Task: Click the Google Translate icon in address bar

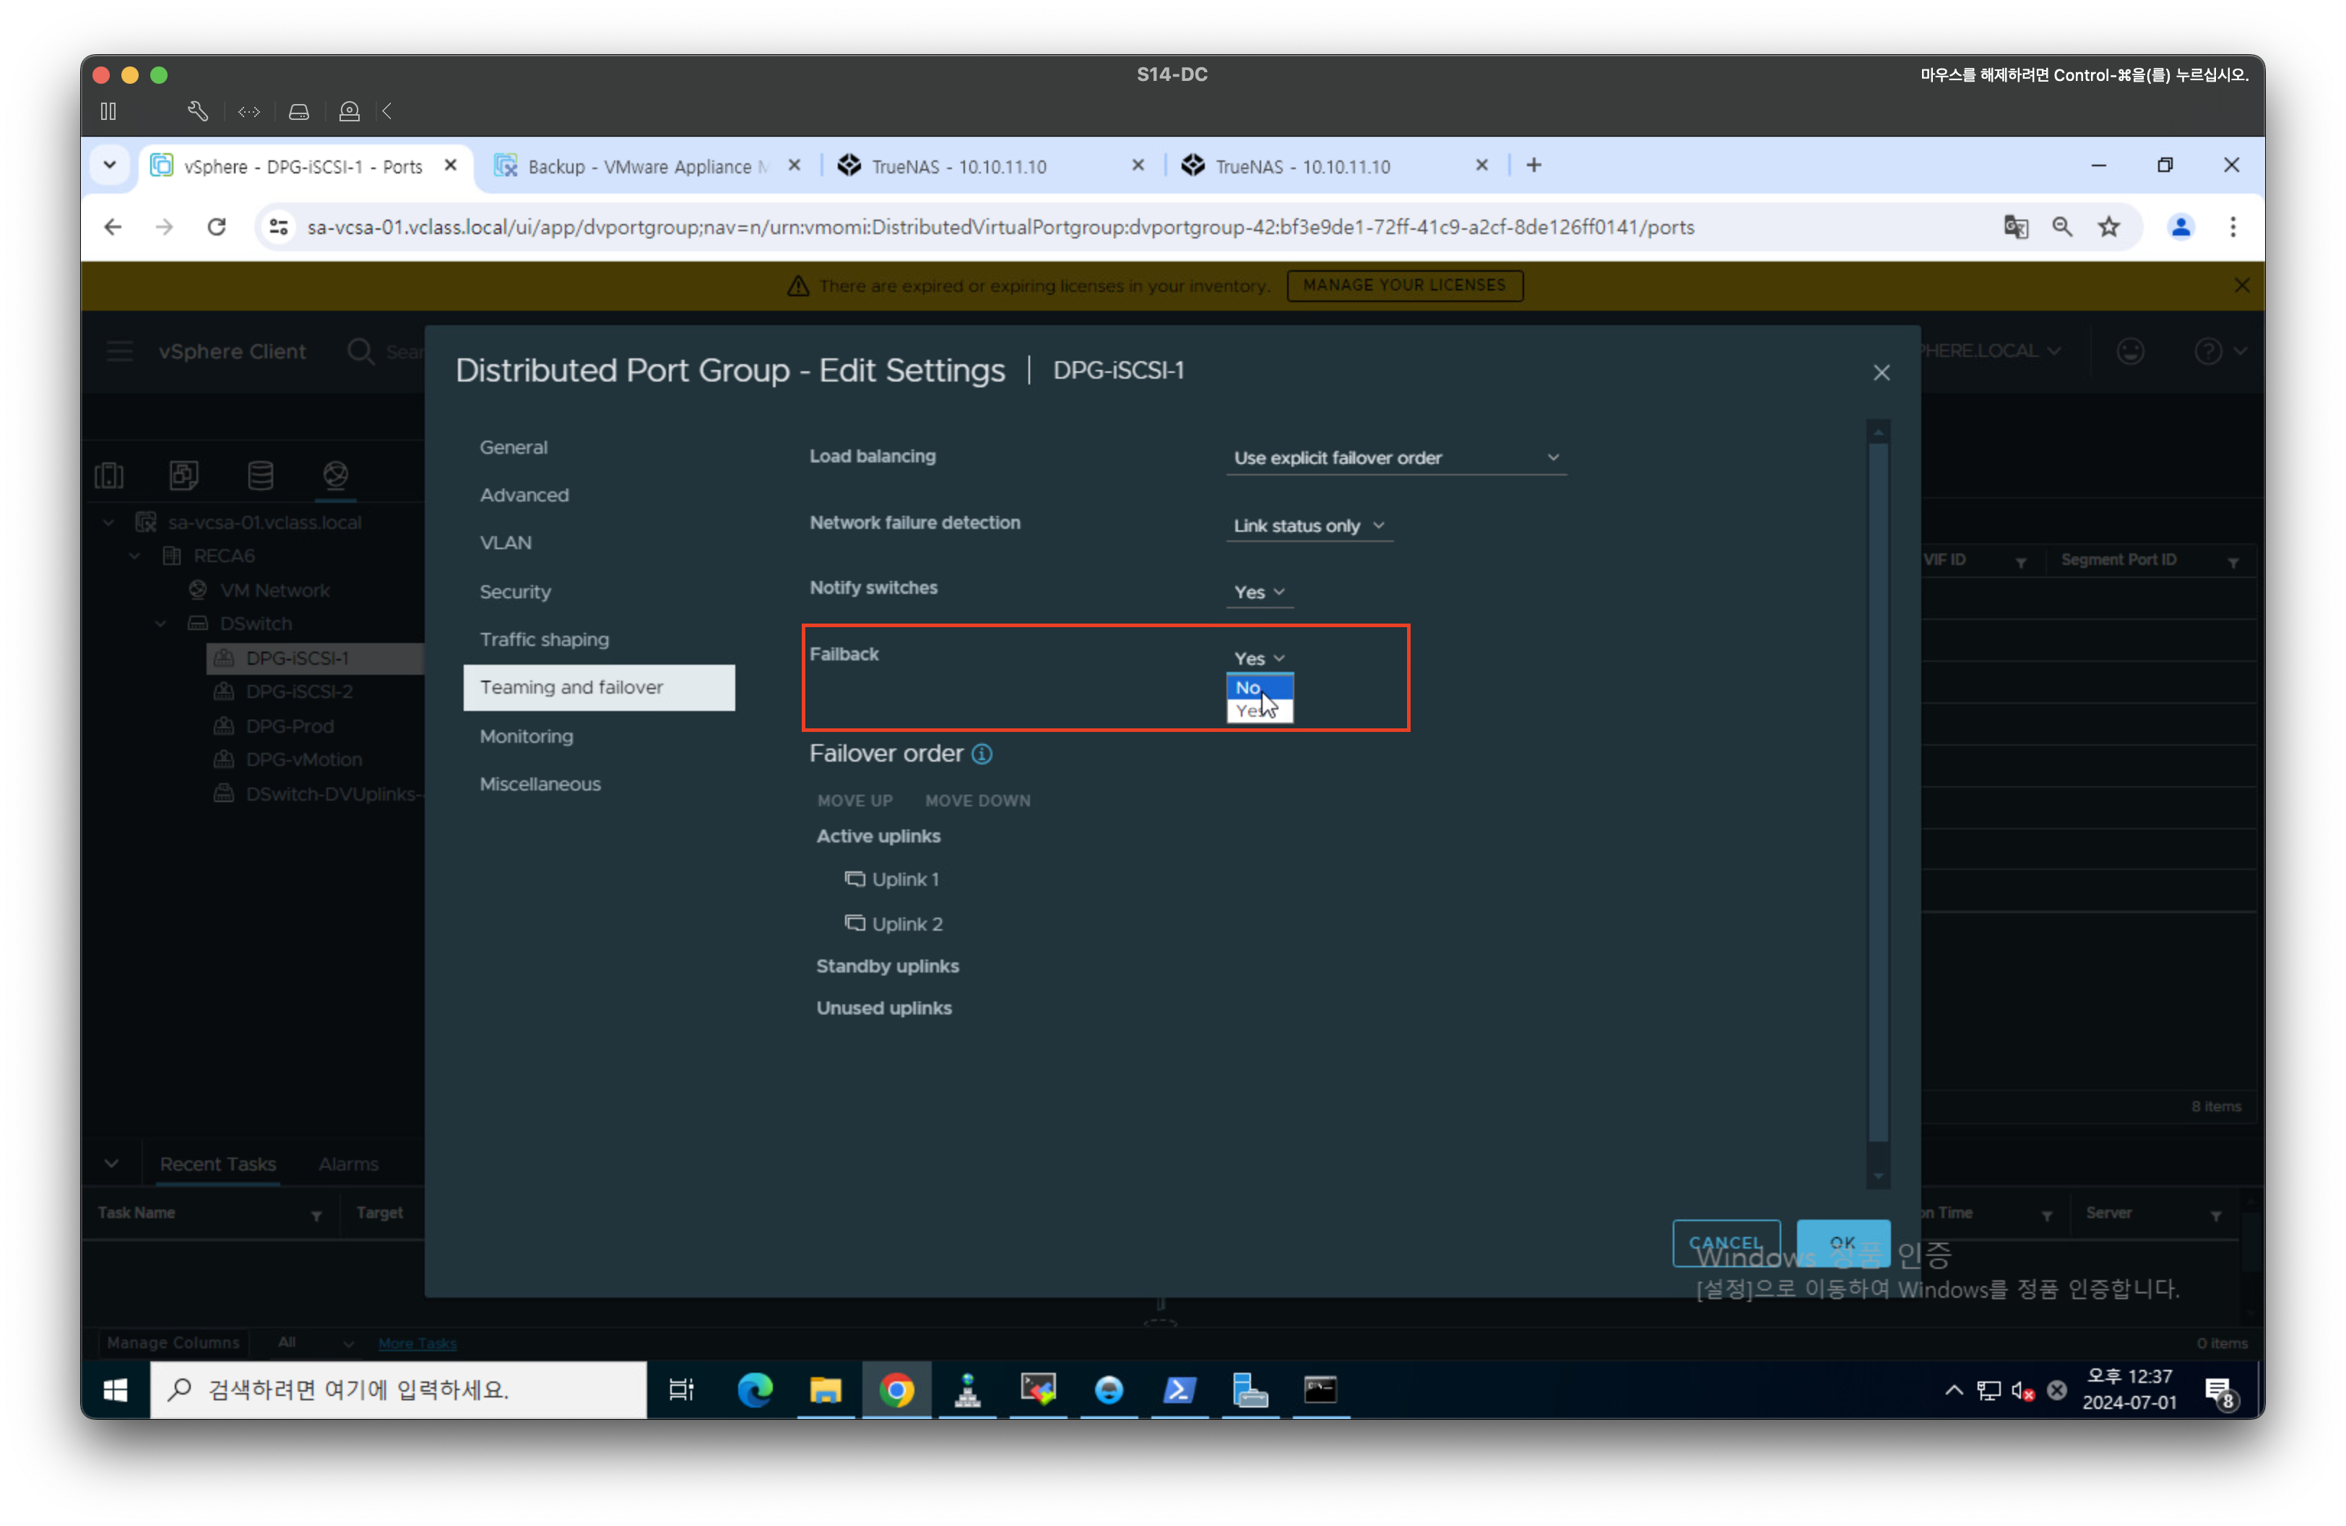Action: [x=2014, y=228]
